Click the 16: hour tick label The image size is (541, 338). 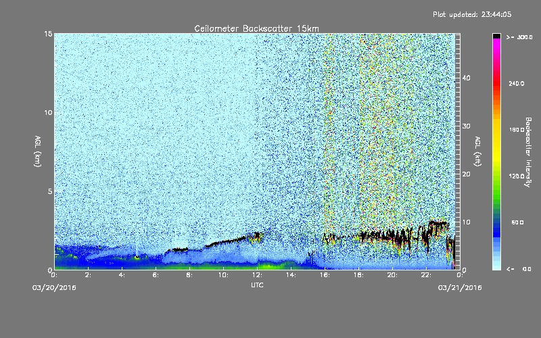click(325, 275)
